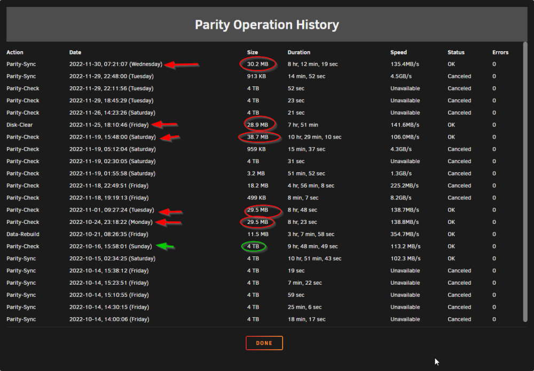Select the date 2022-11-19, 02:30:05 (Saturday)
The height and width of the screenshot is (371, 534).
coord(112,162)
